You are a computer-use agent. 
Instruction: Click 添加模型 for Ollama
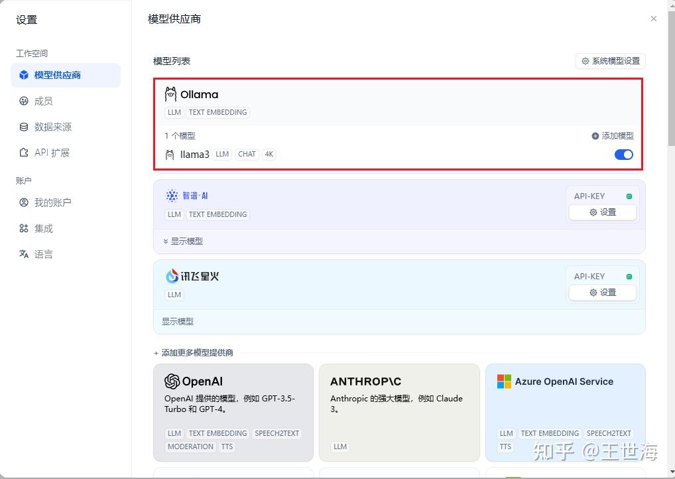[611, 135]
